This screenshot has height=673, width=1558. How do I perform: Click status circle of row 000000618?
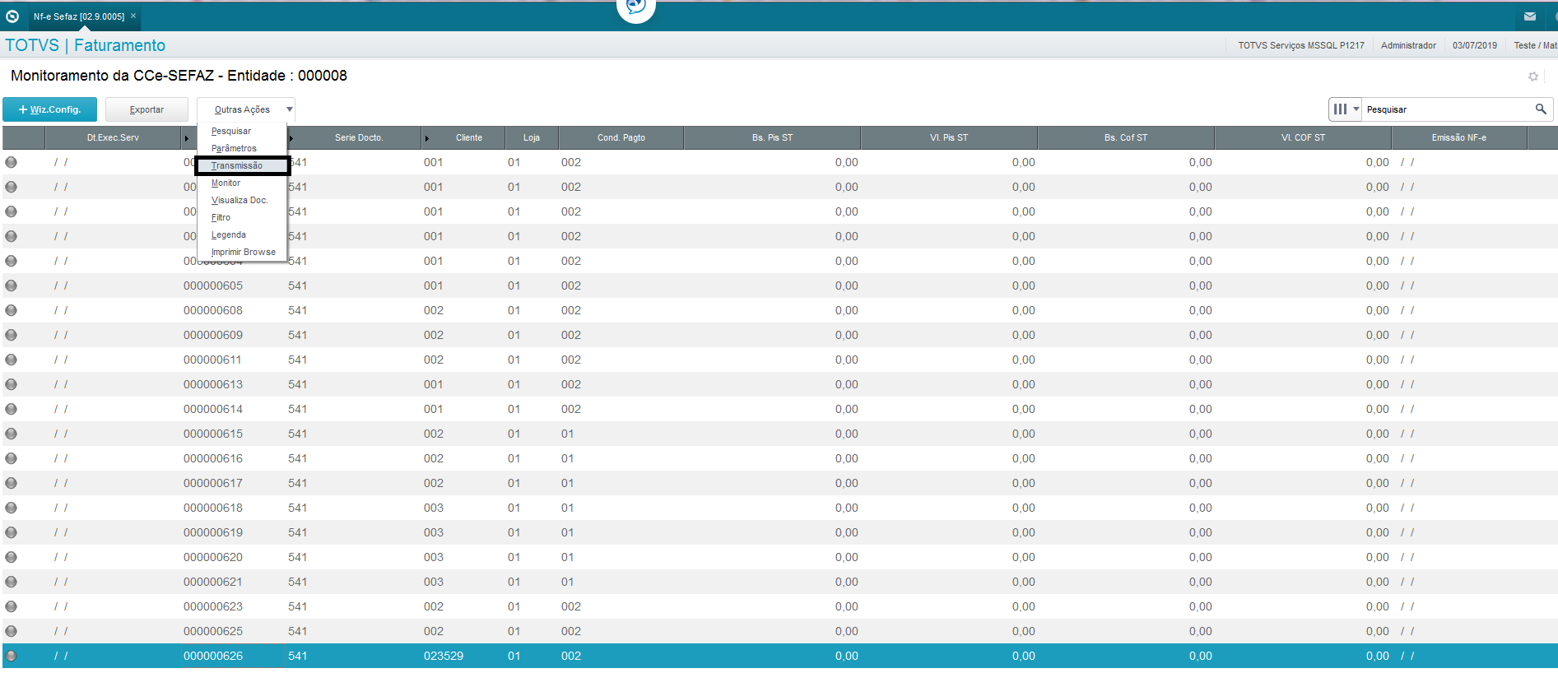[11, 508]
